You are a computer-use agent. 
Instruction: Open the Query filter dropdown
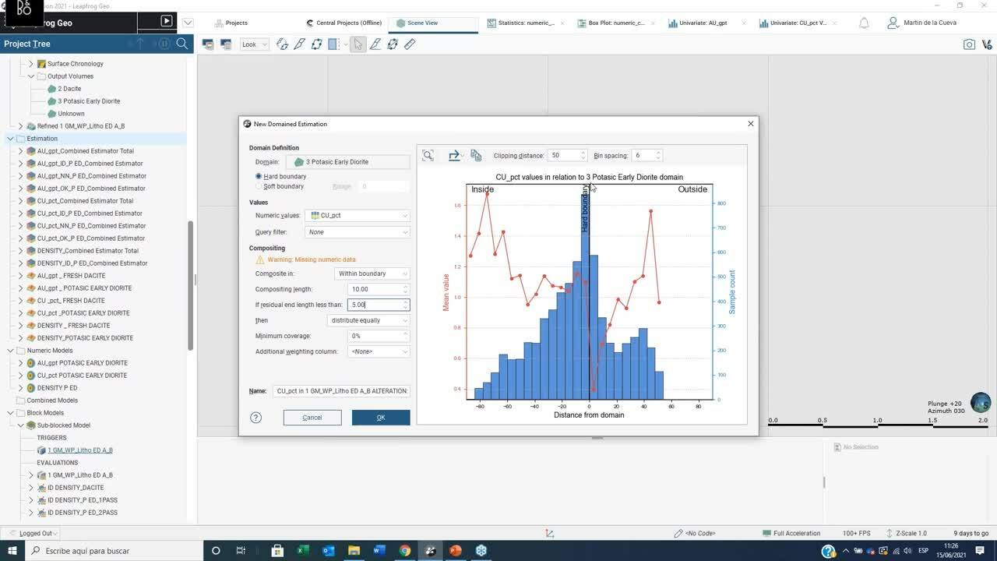click(358, 232)
